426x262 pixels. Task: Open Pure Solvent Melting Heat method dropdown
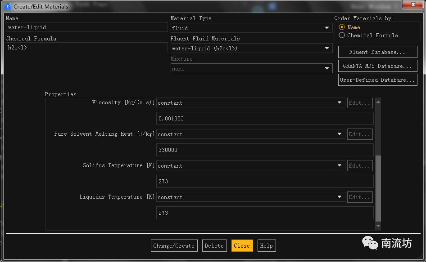click(250, 134)
